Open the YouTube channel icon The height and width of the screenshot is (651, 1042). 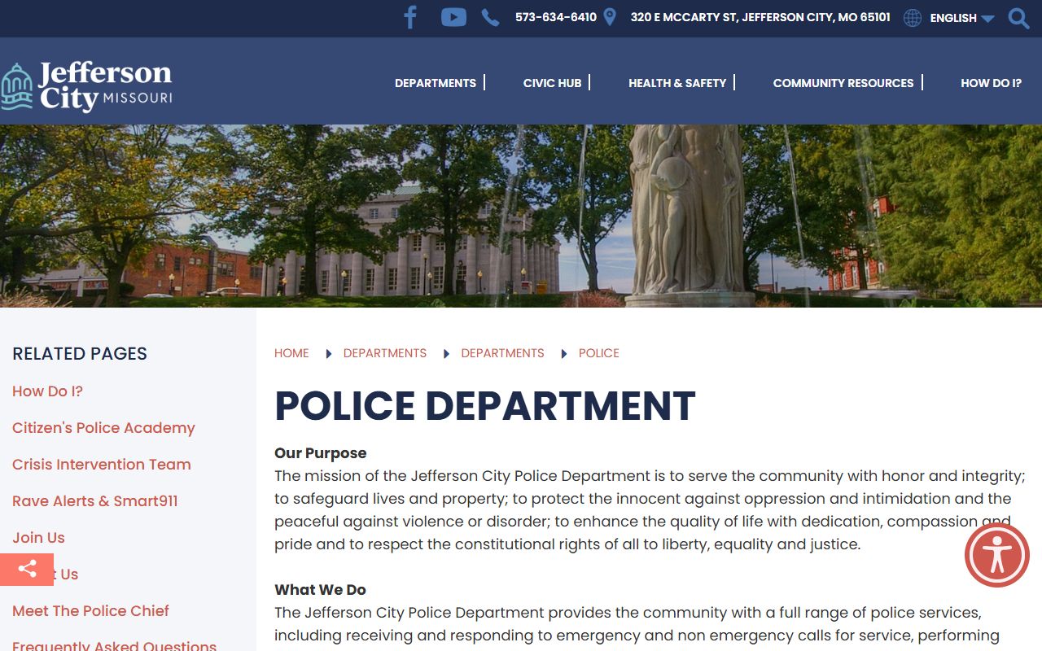pos(453,17)
